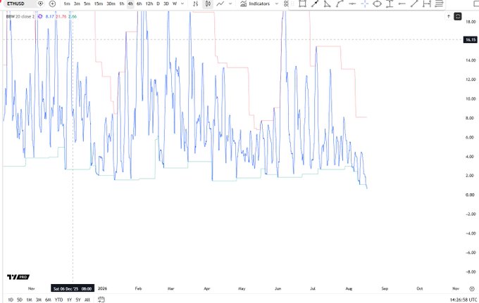479x303 pixels.
Task: Select the 1h timeframe
Action: 122,4
